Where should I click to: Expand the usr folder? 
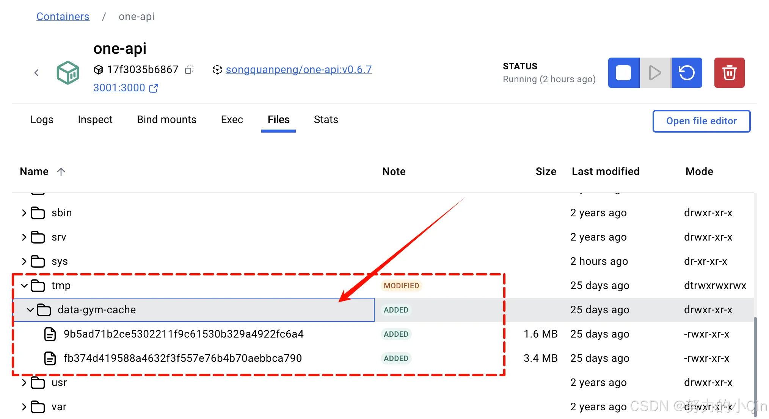pyautogui.click(x=24, y=383)
